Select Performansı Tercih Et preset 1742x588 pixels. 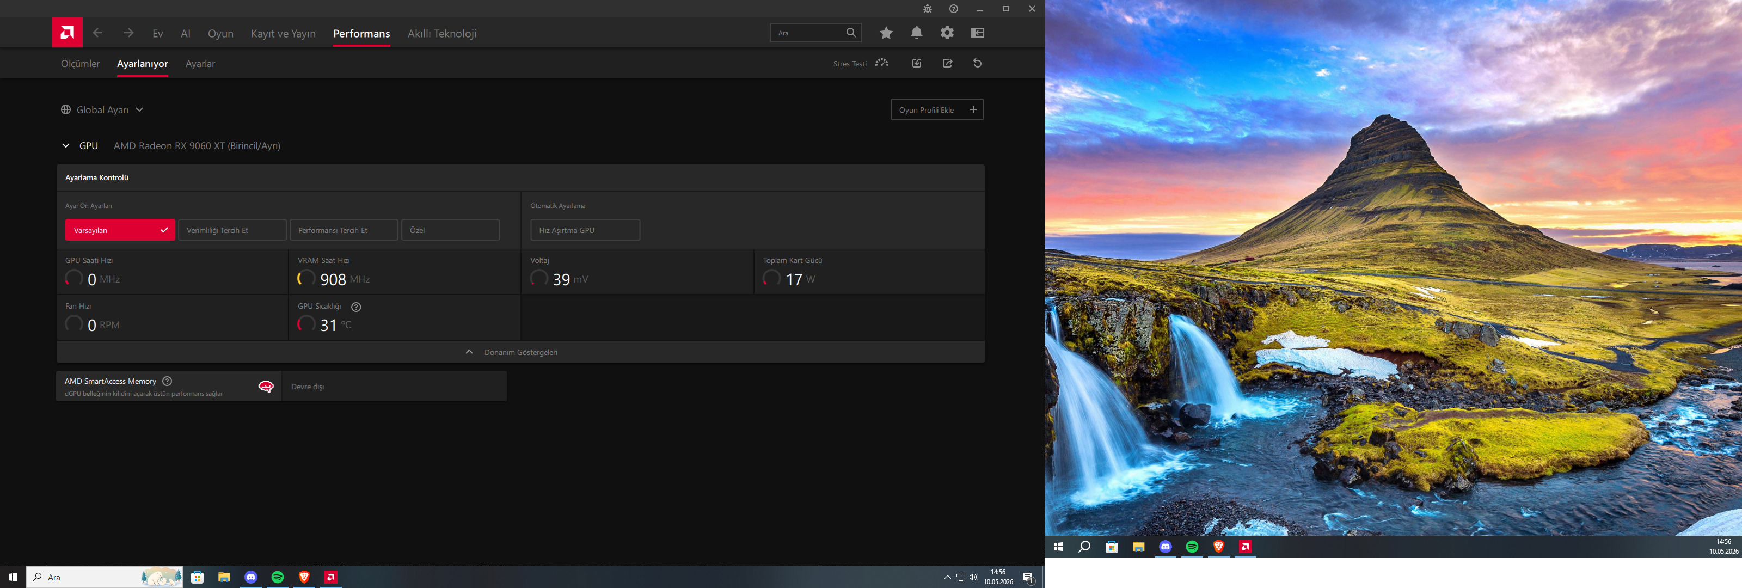tap(344, 230)
